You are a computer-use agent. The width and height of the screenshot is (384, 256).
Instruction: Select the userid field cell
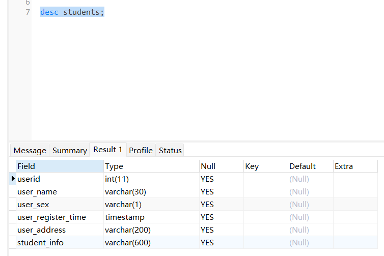pos(60,179)
